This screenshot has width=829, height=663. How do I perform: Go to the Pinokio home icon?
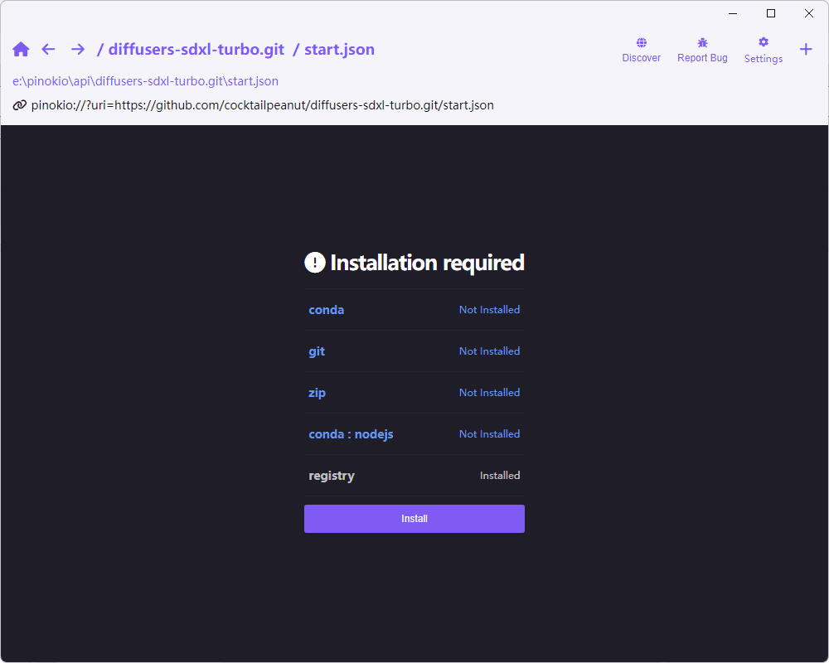coord(21,49)
